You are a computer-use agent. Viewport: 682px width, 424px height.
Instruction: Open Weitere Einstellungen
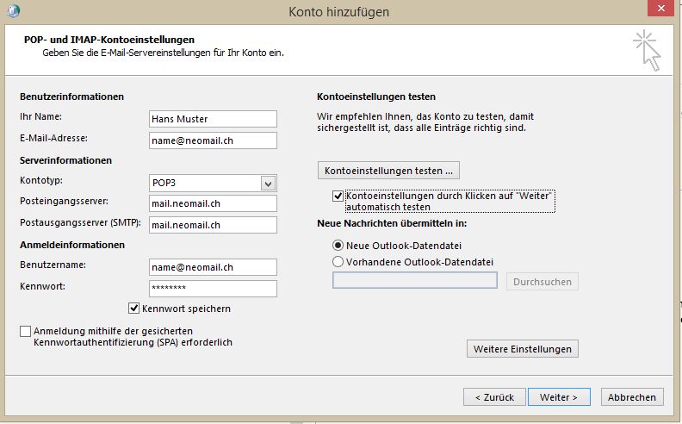click(x=522, y=349)
